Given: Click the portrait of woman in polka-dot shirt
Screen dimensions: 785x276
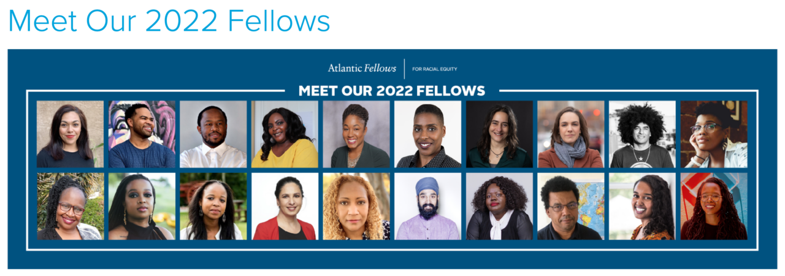Looking at the screenshot, I should click(428, 134).
